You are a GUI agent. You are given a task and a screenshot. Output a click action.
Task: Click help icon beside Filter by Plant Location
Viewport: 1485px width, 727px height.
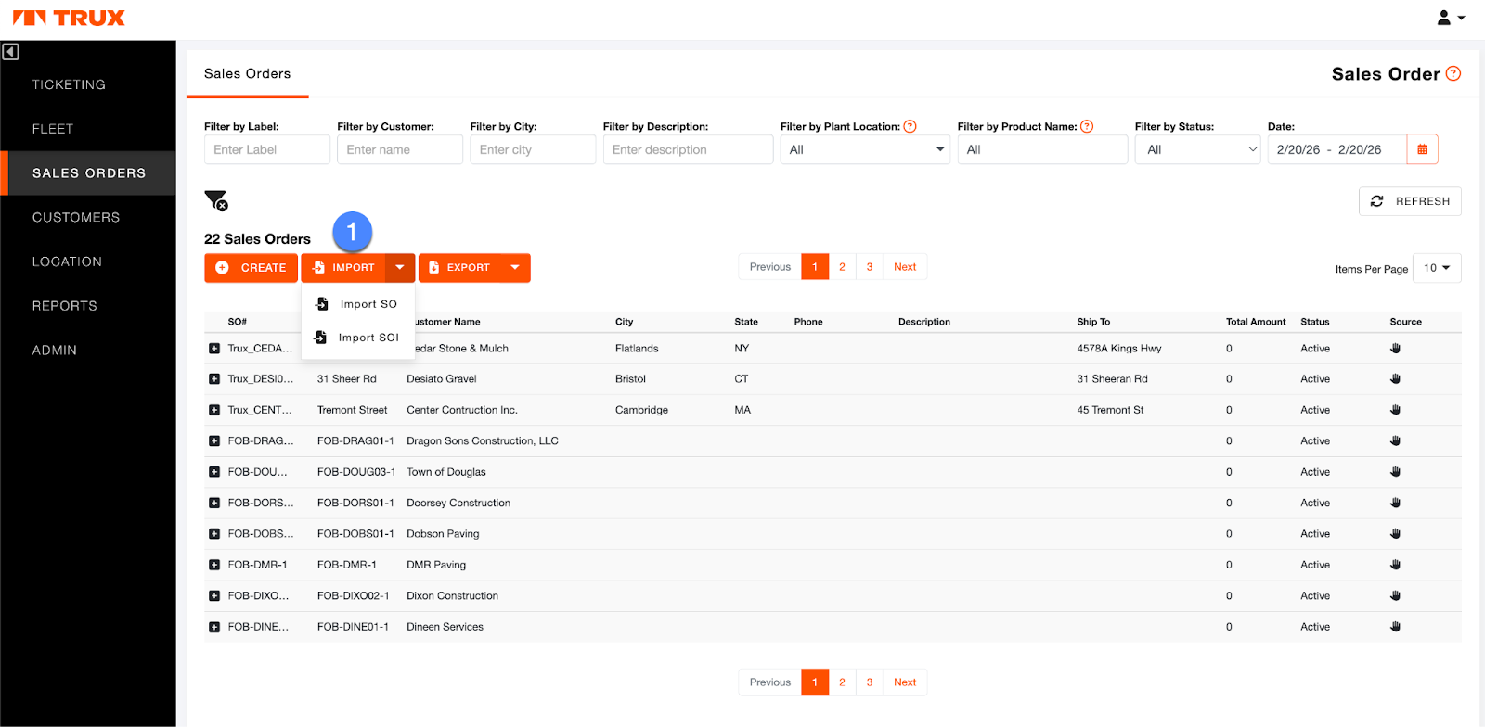tap(910, 126)
